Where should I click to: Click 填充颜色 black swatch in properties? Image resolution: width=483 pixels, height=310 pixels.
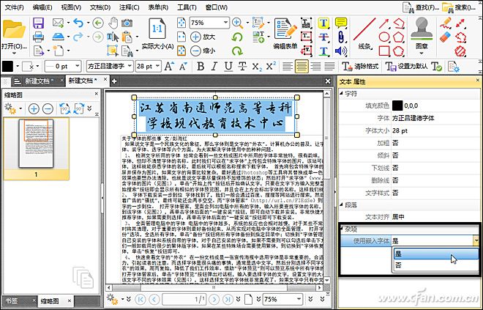click(397, 106)
